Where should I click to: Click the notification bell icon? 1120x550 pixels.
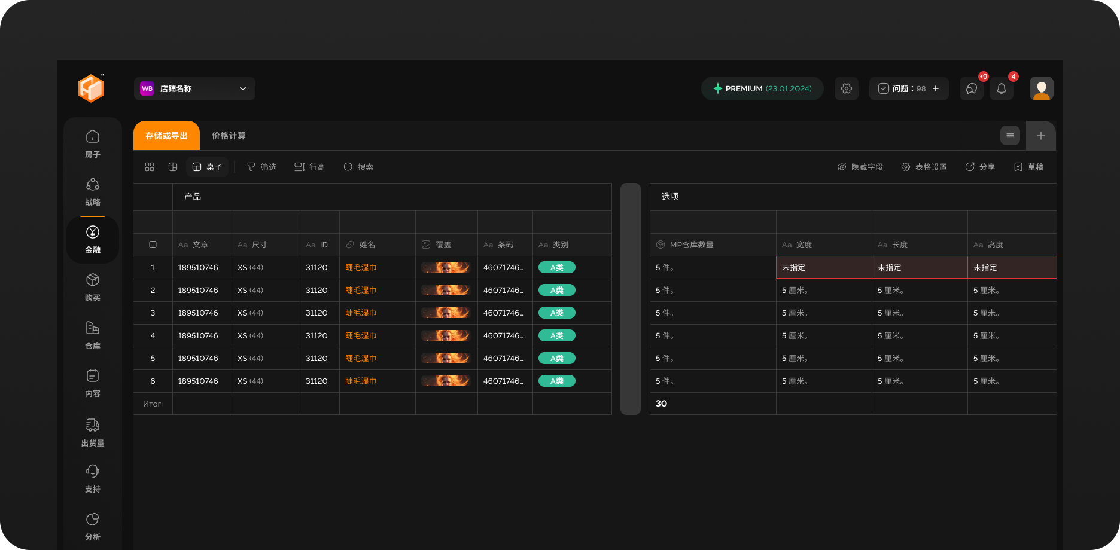(x=1001, y=88)
